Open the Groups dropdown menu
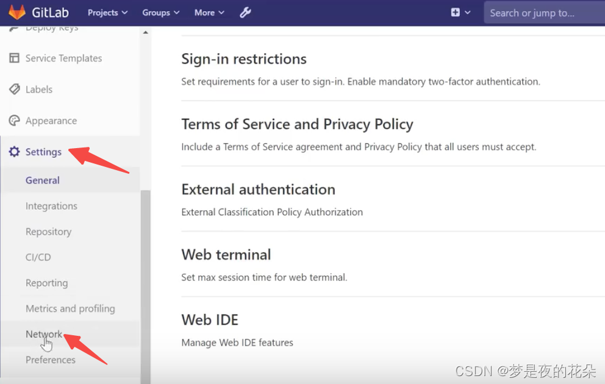 [161, 13]
